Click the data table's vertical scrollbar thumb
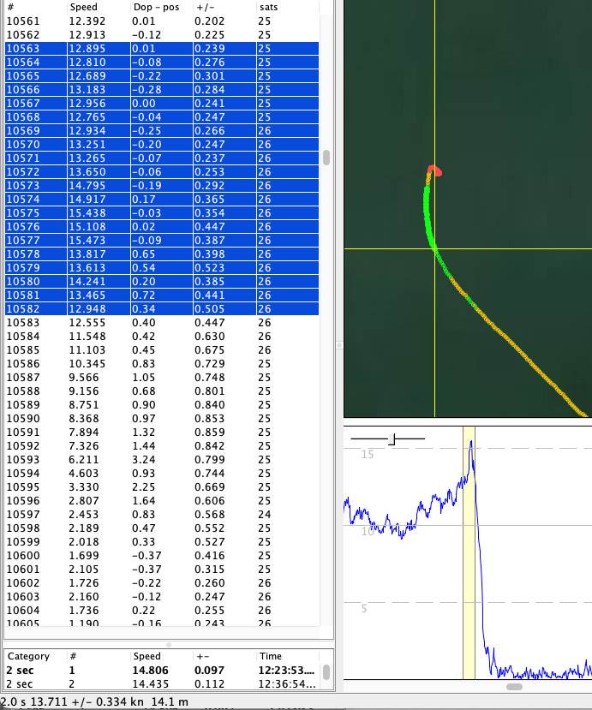Screen dimensions: 592x710 (x=326, y=158)
